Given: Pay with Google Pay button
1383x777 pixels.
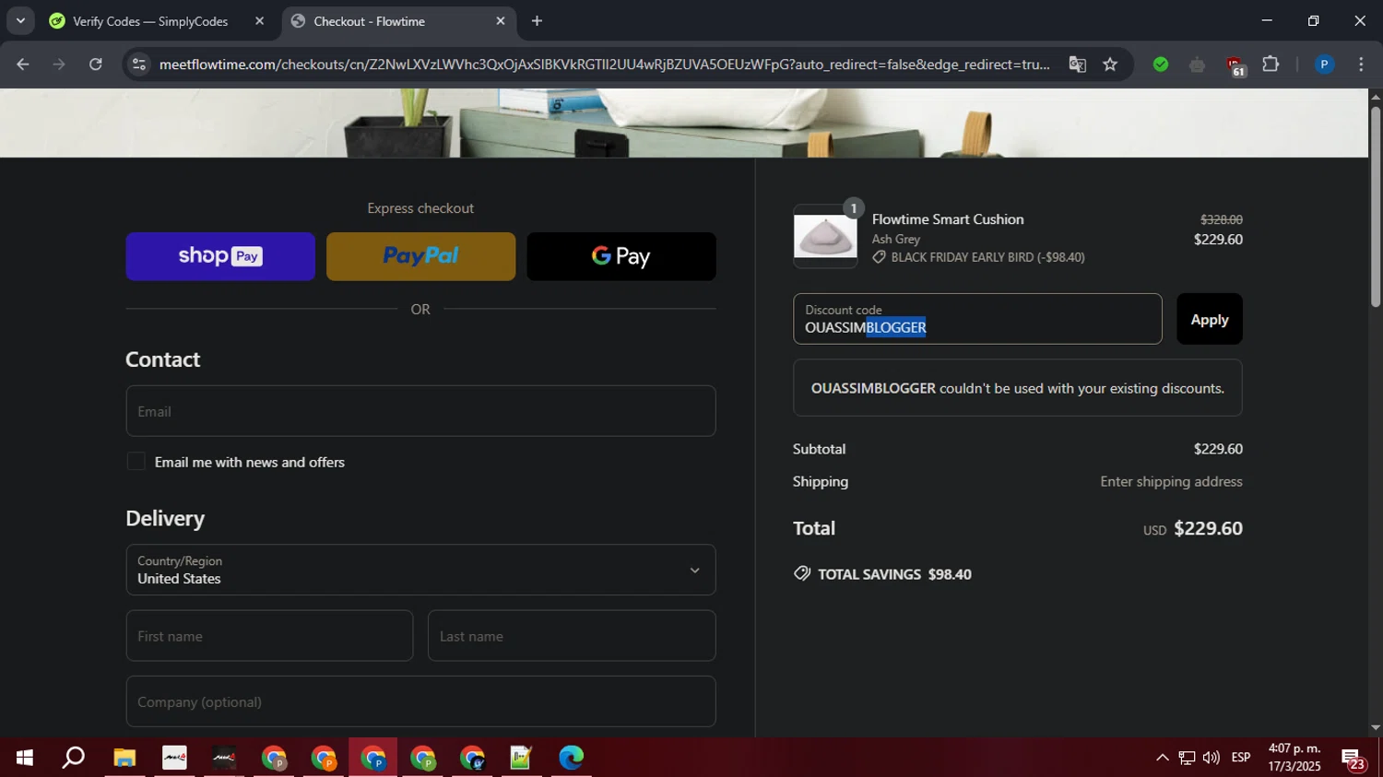Looking at the screenshot, I should coord(621,256).
